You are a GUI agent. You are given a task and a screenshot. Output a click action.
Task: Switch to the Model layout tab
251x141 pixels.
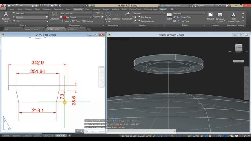pyautogui.click(x=6, y=136)
